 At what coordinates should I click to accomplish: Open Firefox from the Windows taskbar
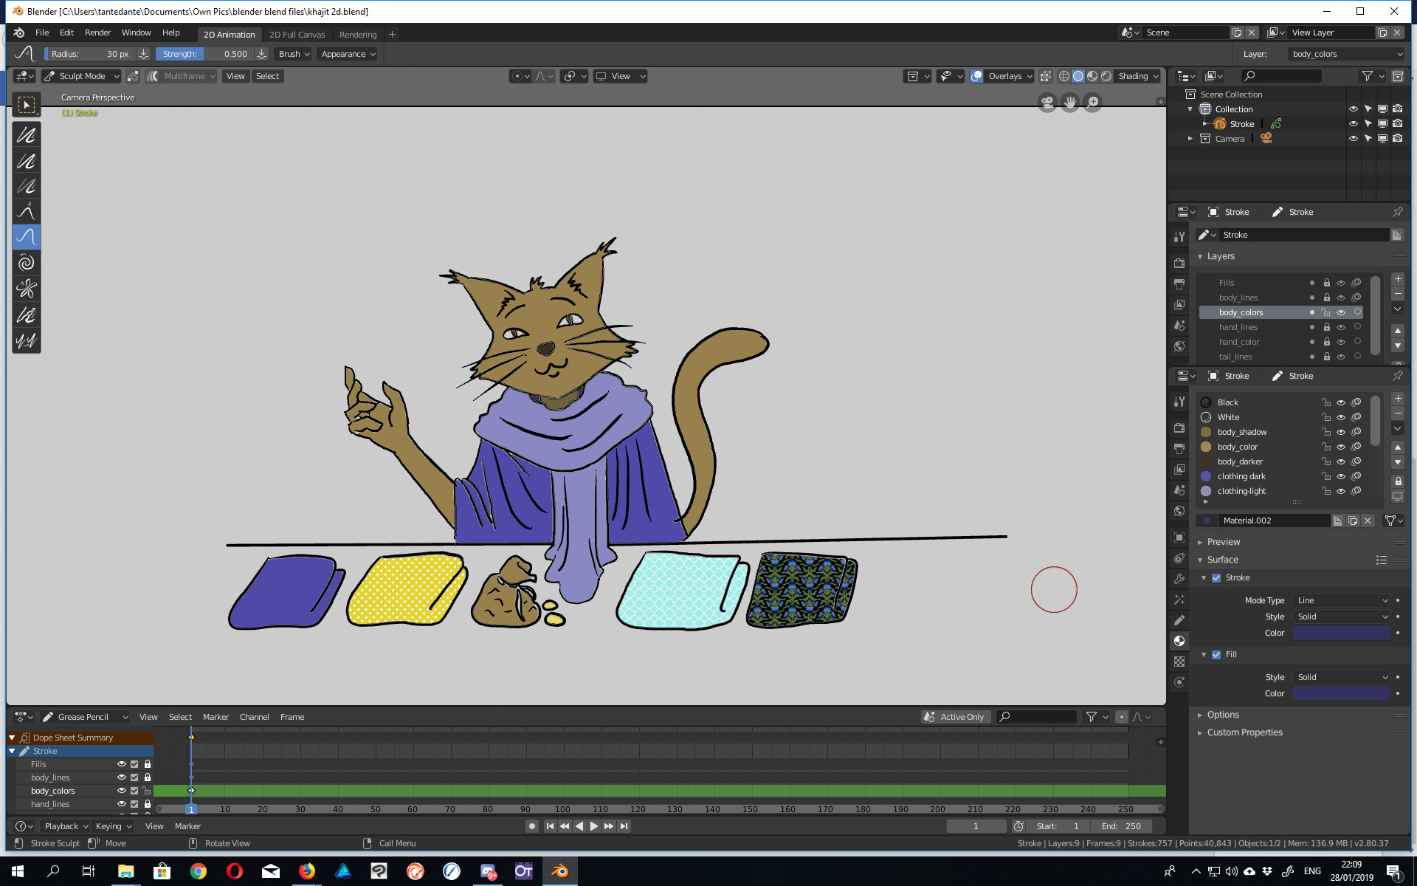coord(307,871)
